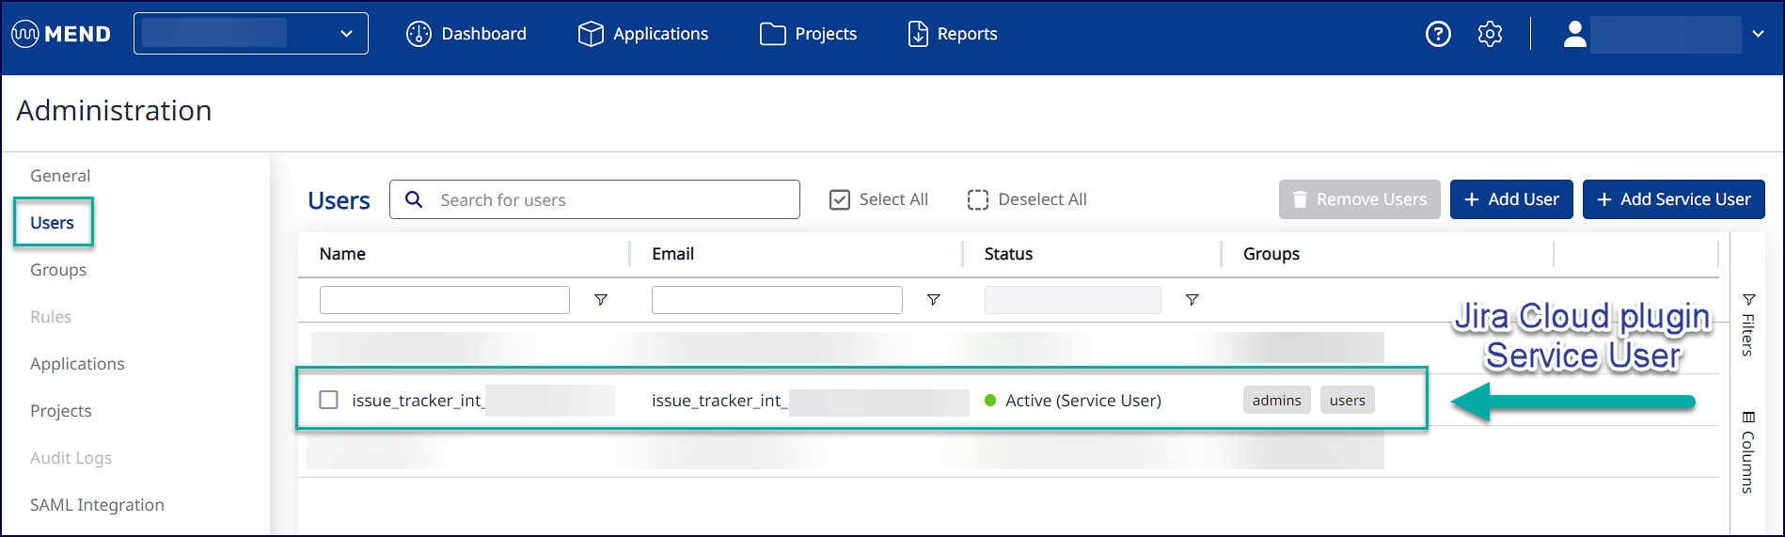The width and height of the screenshot is (1785, 537).
Task: Open the Status filter dropdown field
Action: point(1072,300)
